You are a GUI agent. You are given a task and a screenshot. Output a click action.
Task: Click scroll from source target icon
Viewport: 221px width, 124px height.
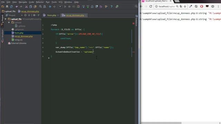coord(25,15)
